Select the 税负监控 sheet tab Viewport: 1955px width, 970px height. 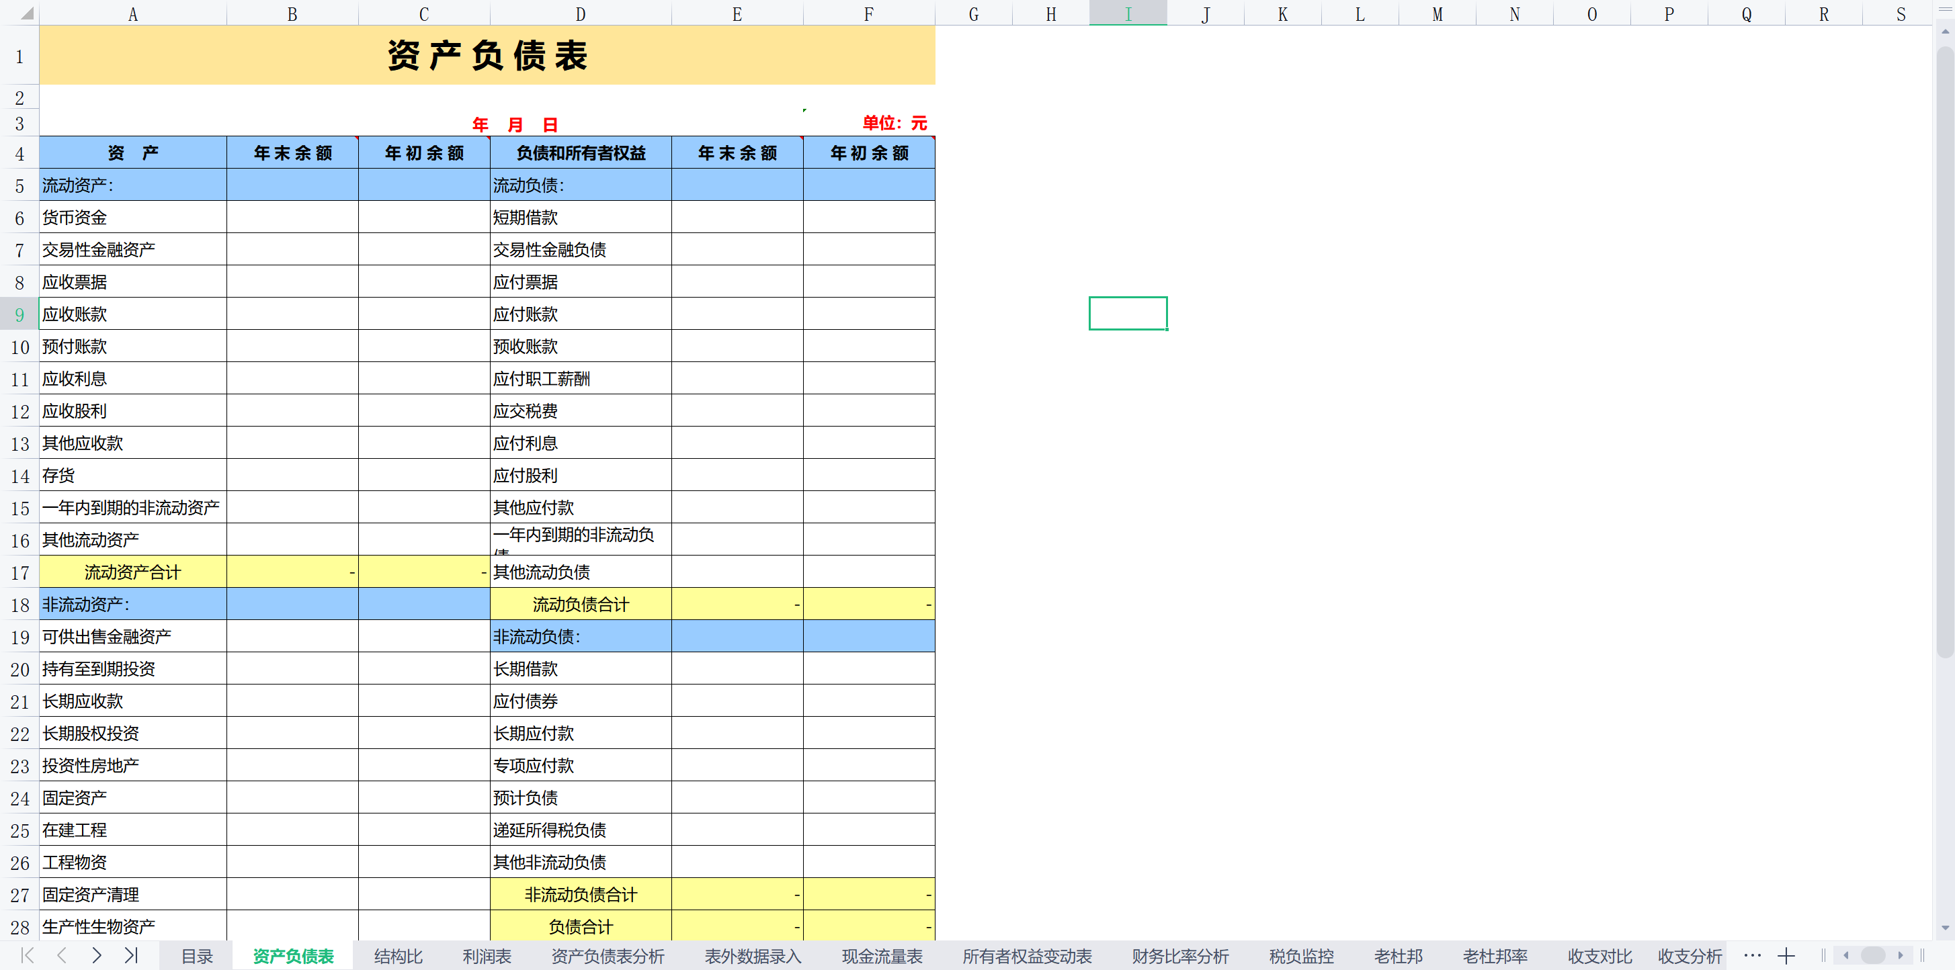(x=1301, y=957)
